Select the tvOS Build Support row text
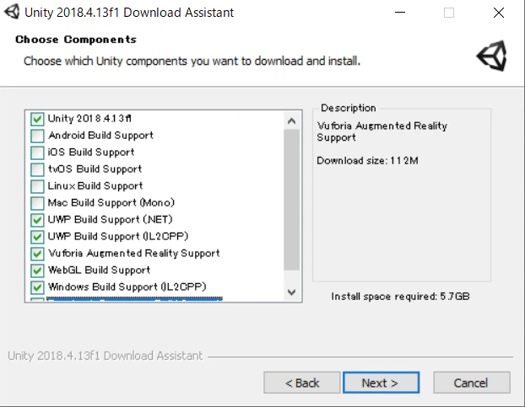The width and height of the screenshot is (525, 407). click(x=95, y=169)
